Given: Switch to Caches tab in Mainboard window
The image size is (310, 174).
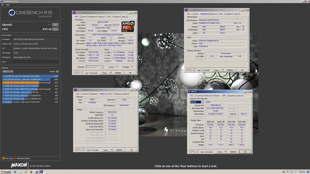Looking at the screenshot, I should click(x=196, y=14).
